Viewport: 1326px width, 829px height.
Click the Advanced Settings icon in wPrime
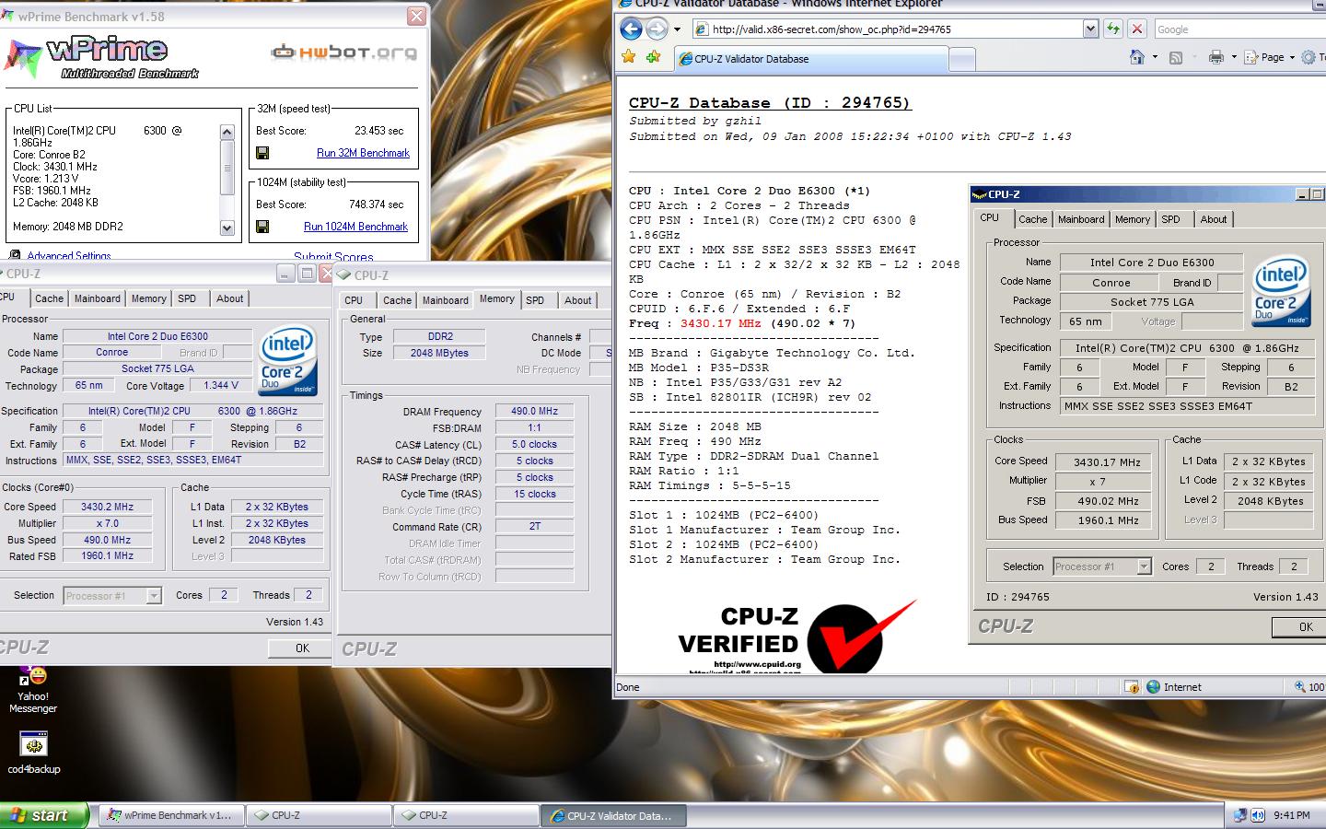[x=15, y=255]
